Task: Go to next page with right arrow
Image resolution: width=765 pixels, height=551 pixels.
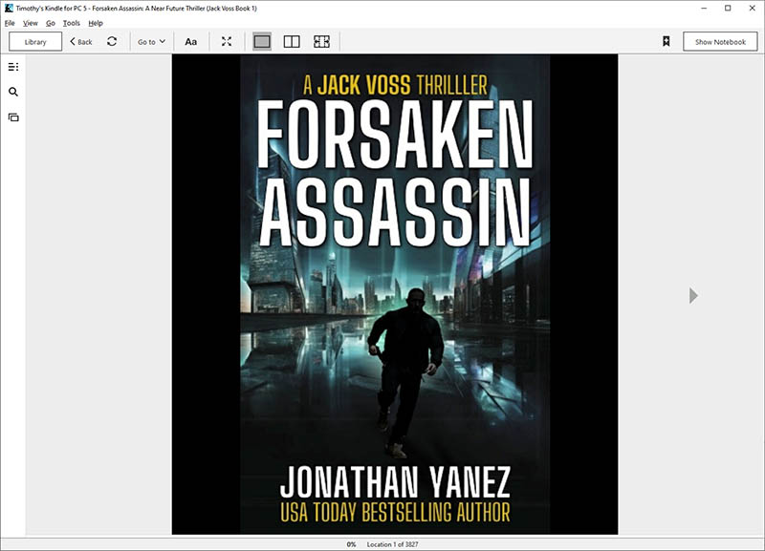Action: click(693, 296)
